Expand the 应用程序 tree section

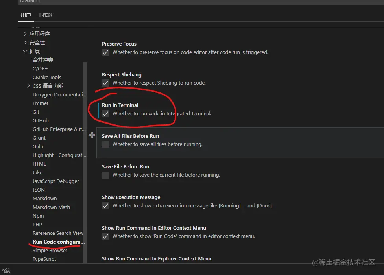click(25, 34)
